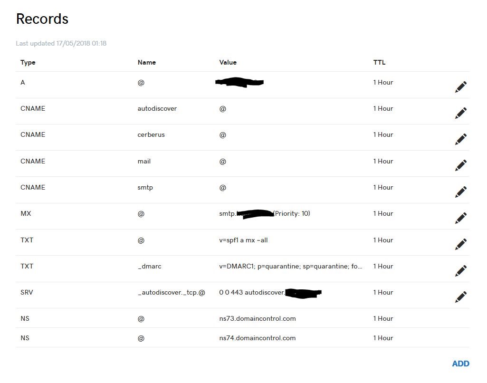Edit the SPF TXT record
This screenshot has height=383, width=487.
[461, 244]
